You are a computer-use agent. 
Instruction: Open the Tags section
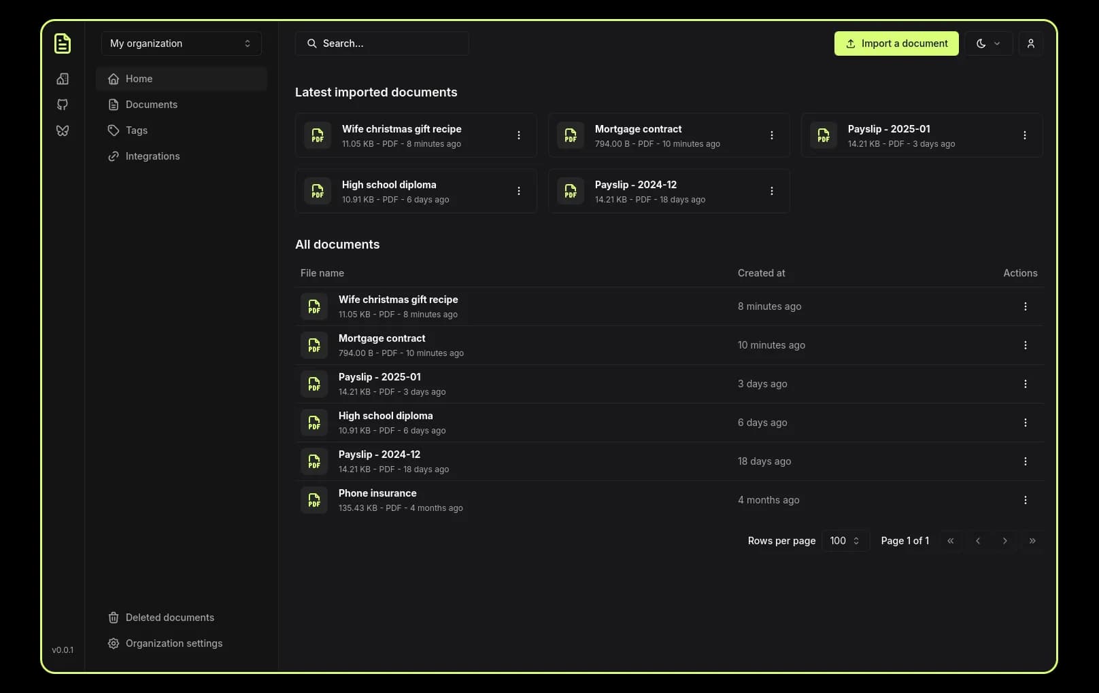tap(136, 130)
